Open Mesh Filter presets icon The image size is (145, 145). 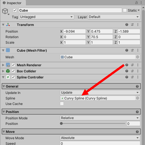point(132,50)
